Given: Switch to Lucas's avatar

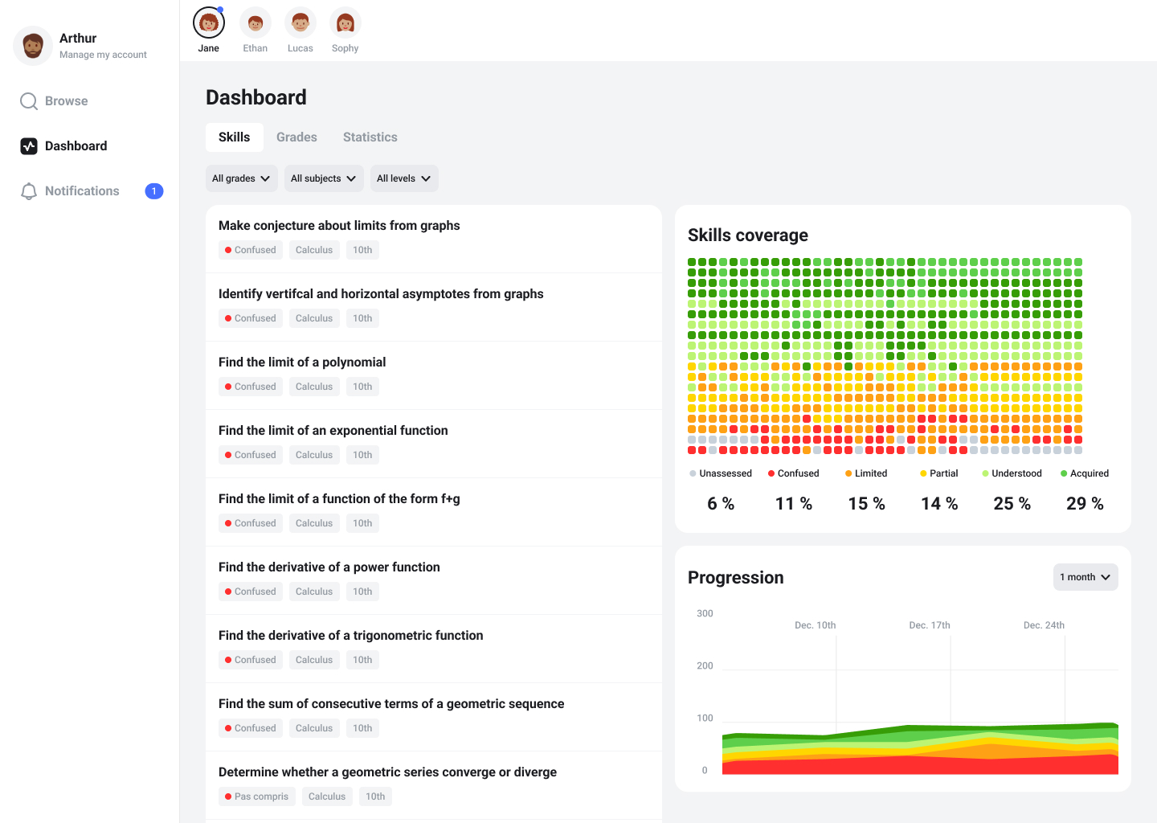Looking at the screenshot, I should 300,23.
